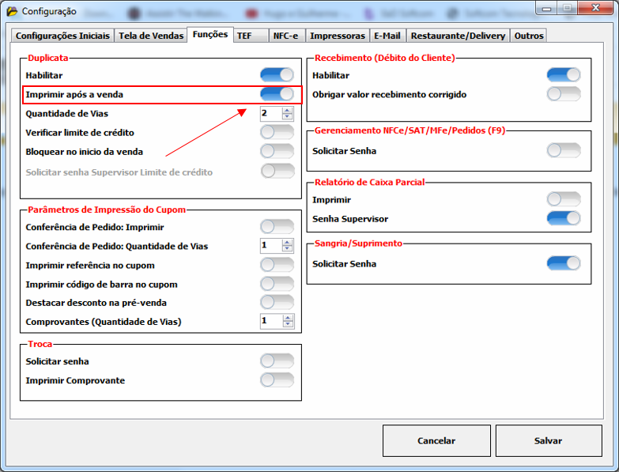Enable Verificar limite de crédito switch
The image size is (619, 472).
[x=277, y=132]
